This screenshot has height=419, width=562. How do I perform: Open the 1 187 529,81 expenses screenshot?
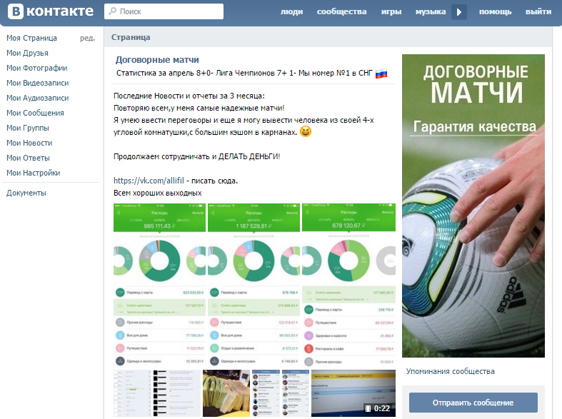tap(254, 285)
